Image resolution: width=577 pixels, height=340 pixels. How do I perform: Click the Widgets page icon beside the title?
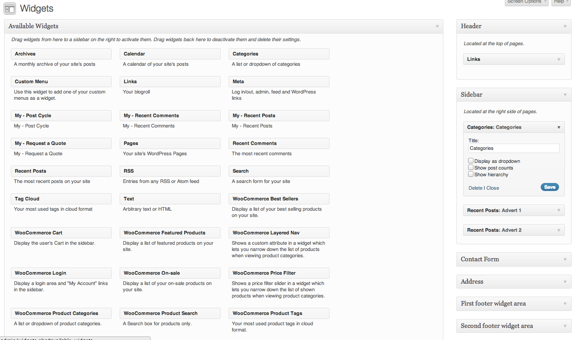(10, 8)
